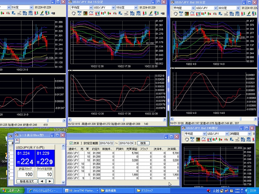
Task: Open スタート start menu
Action: click(12, 191)
